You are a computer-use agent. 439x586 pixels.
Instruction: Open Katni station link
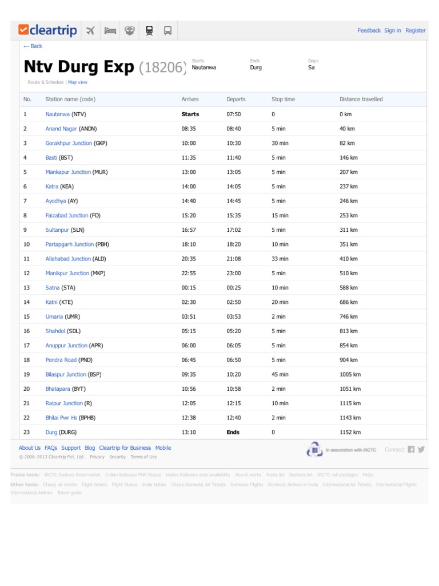[51, 302]
